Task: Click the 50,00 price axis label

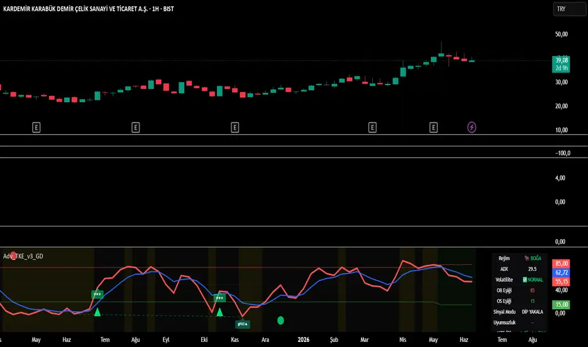Action: pyautogui.click(x=562, y=34)
